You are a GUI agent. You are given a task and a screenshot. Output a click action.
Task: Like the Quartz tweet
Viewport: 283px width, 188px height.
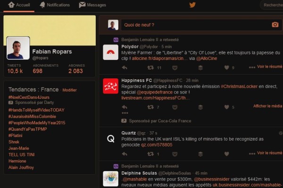227,154
